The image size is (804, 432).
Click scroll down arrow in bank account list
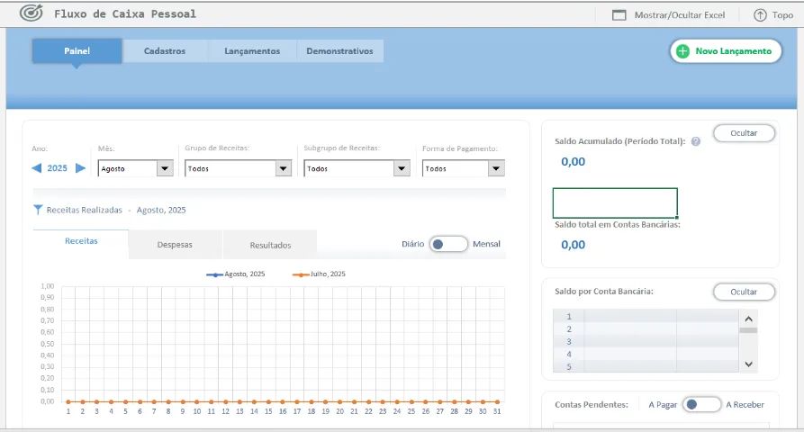[748, 364]
